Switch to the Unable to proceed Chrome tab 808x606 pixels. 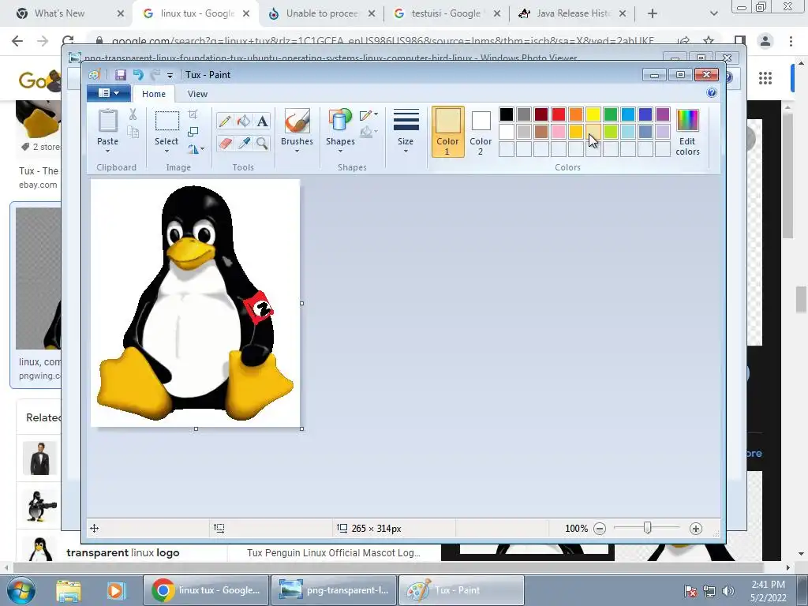[322, 13]
